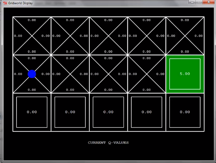This screenshot has width=216, height=163.
Task: Pick the middle boxed 0.00 cell in bottom row
Action: (x=108, y=112)
